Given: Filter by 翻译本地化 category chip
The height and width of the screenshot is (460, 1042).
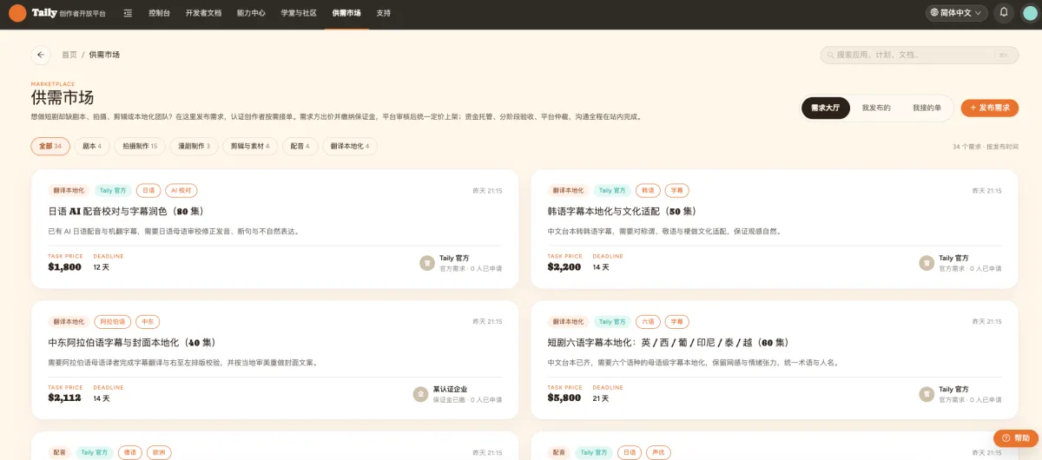Looking at the screenshot, I should coord(350,146).
